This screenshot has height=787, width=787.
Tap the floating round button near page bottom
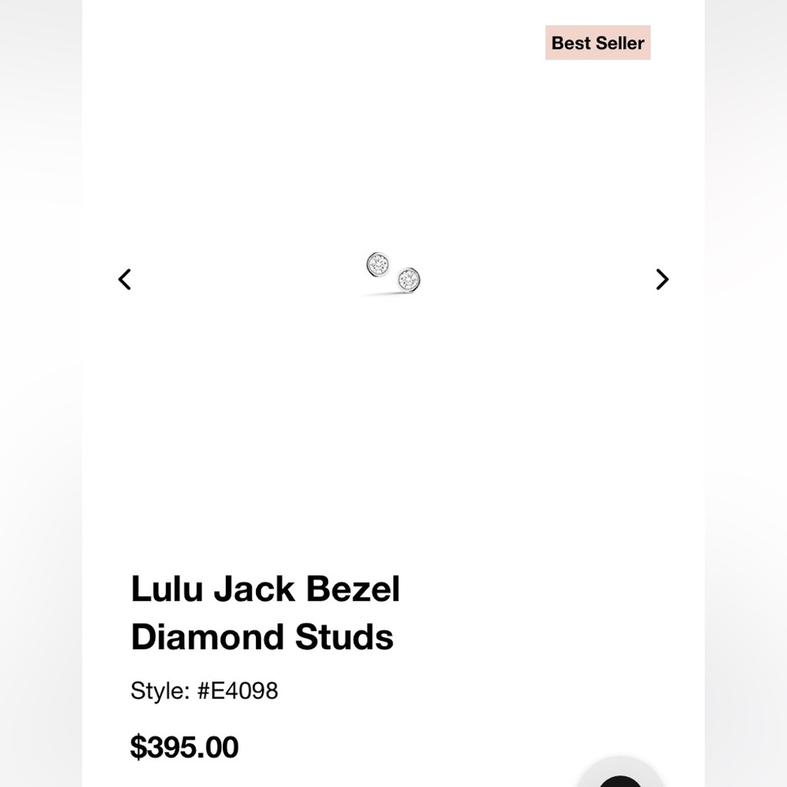(x=621, y=783)
